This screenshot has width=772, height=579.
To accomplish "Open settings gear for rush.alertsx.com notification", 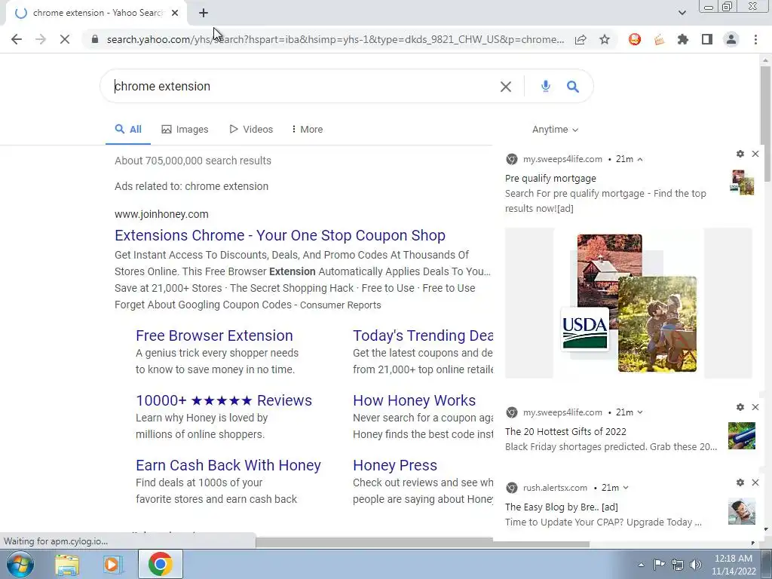I will (740, 482).
